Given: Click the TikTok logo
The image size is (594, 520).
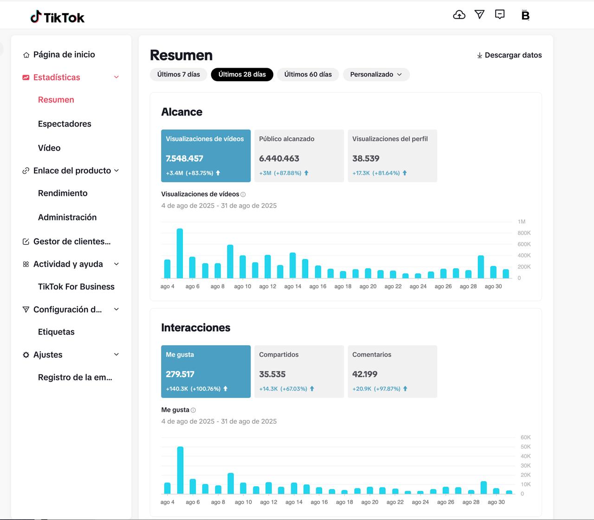Looking at the screenshot, I should point(58,17).
